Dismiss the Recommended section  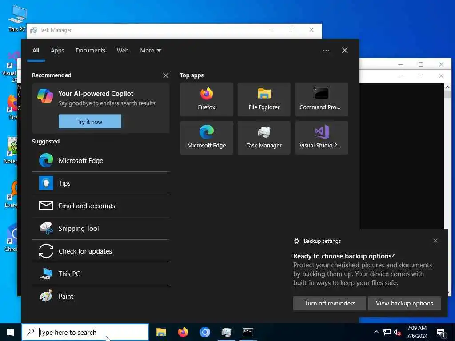166,75
